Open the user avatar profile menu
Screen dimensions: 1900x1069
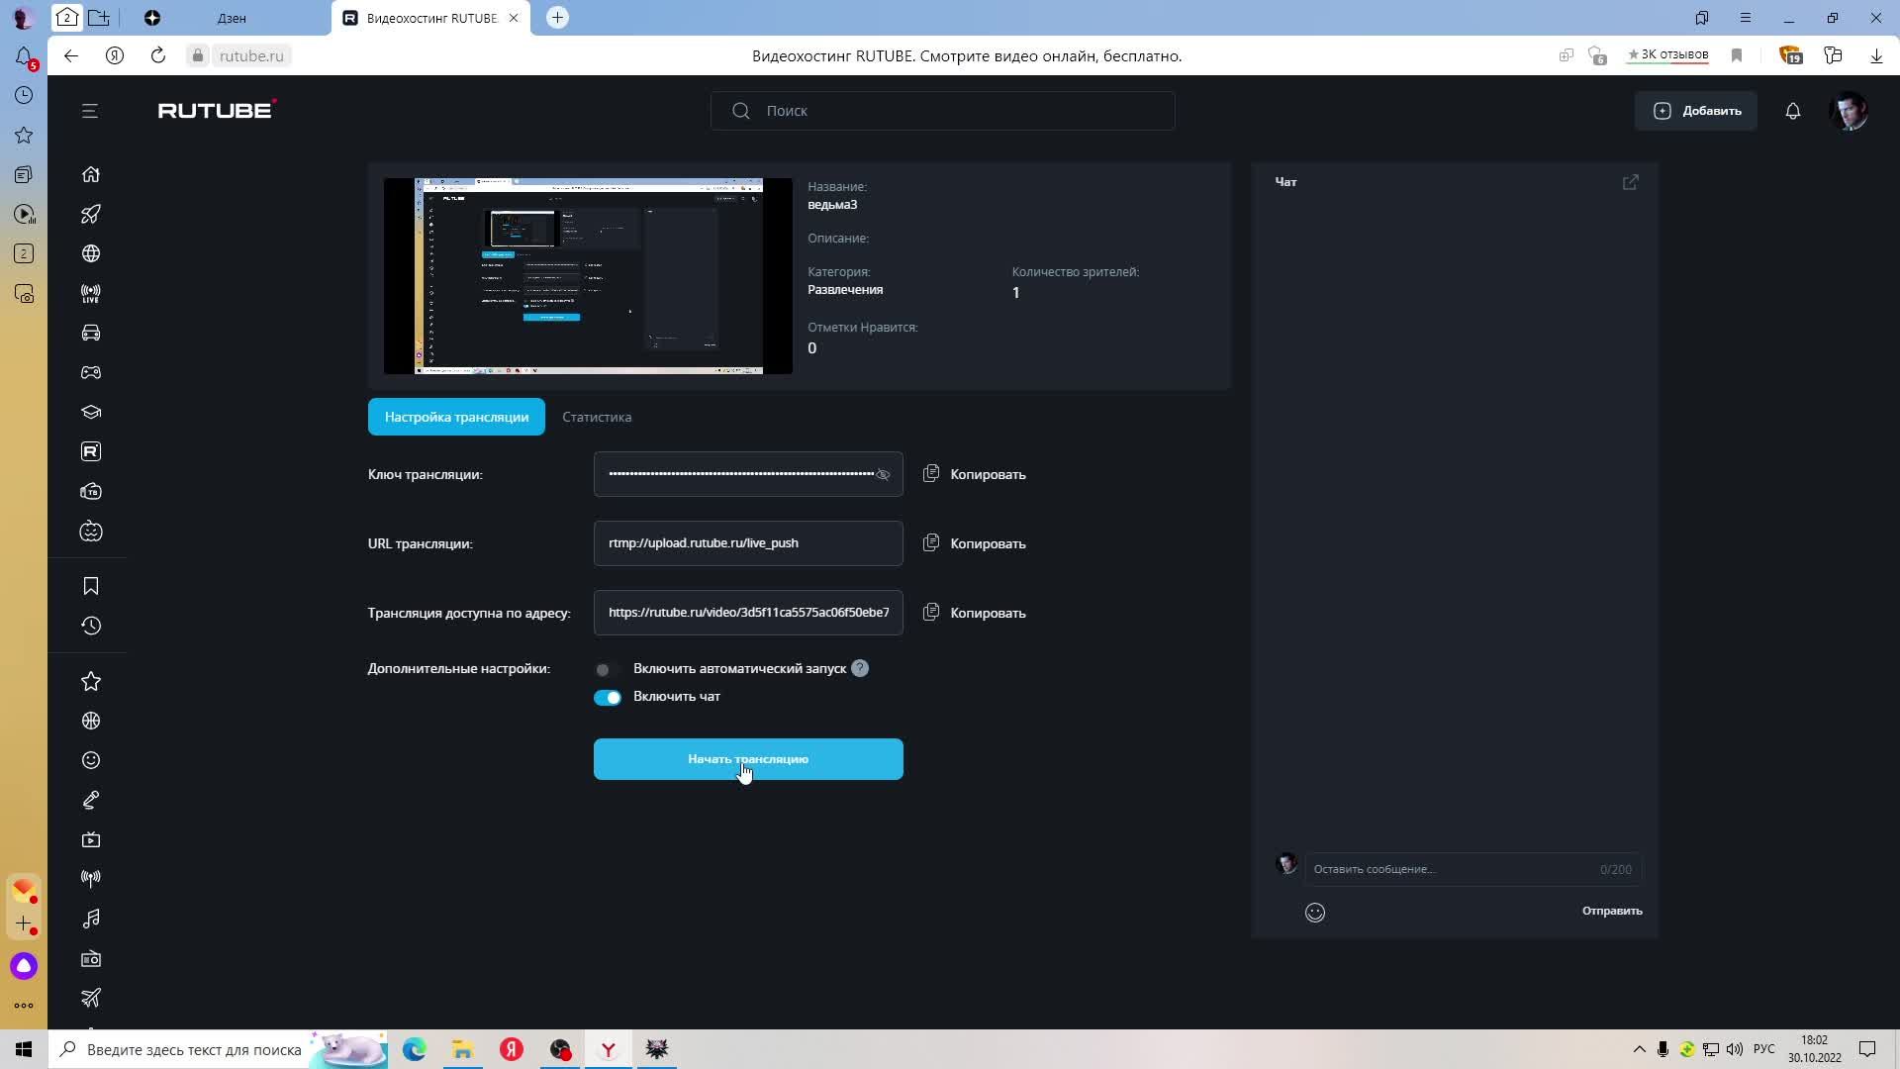pyautogui.click(x=1849, y=111)
